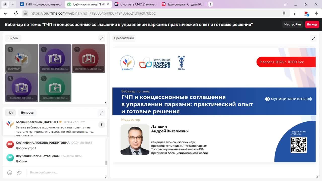Click the pinned messages counter badge 3
The image size is (322, 181).
coord(102,124)
